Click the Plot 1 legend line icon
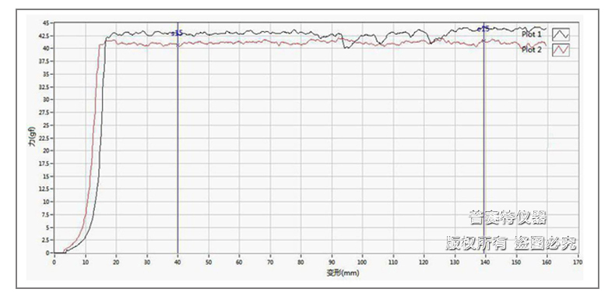Viewport: 615px width, 296px height. (561, 34)
